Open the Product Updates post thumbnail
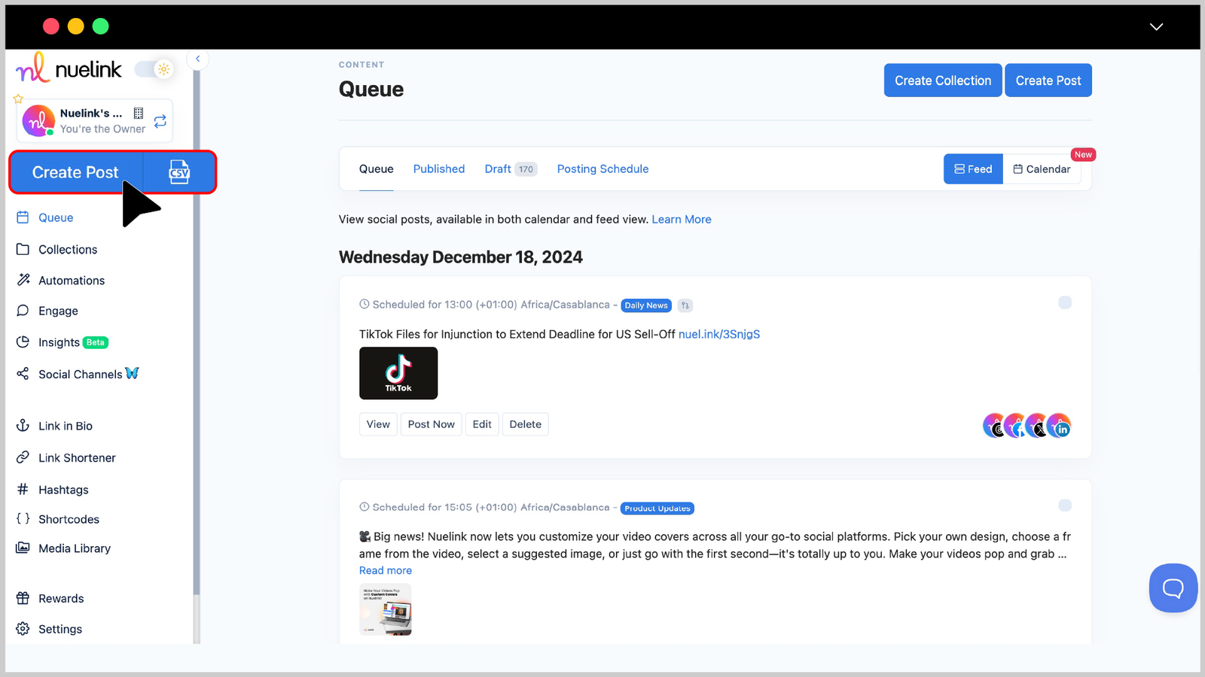 (x=385, y=609)
